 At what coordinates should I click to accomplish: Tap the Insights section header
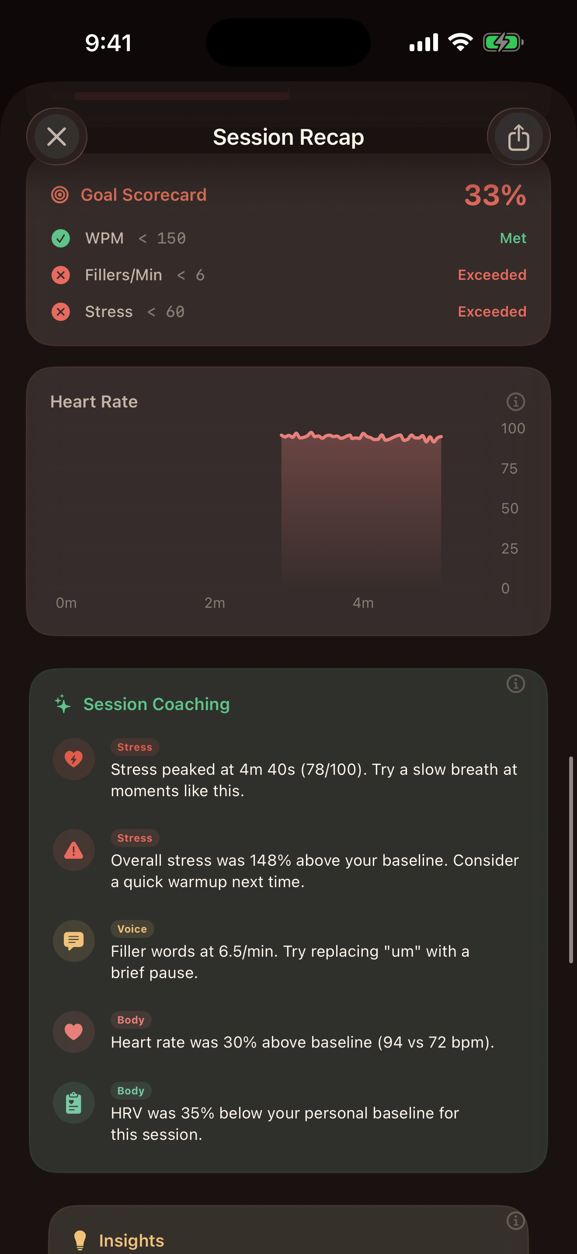click(132, 1240)
